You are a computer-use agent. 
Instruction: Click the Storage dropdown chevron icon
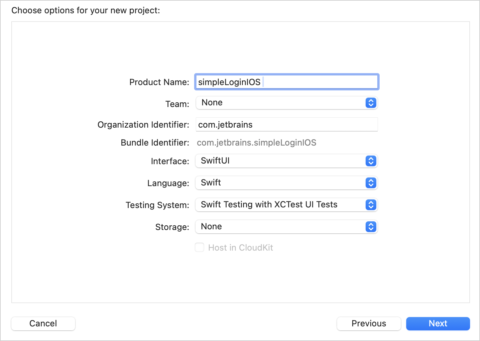tap(370, 227)
